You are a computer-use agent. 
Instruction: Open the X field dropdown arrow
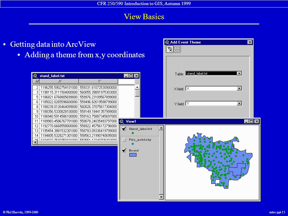[239, 88]
